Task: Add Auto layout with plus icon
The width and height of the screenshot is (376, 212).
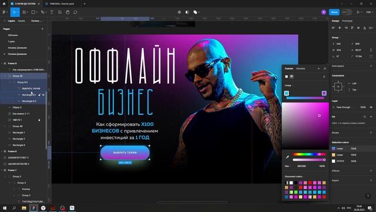Action: [x=371, y=66]
